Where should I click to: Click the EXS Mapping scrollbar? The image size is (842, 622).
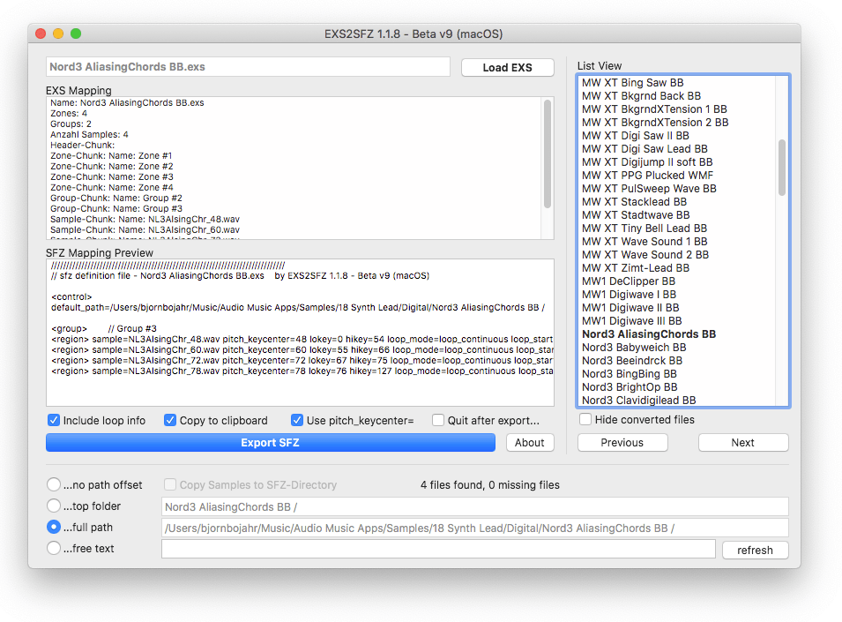pos(548,154)
